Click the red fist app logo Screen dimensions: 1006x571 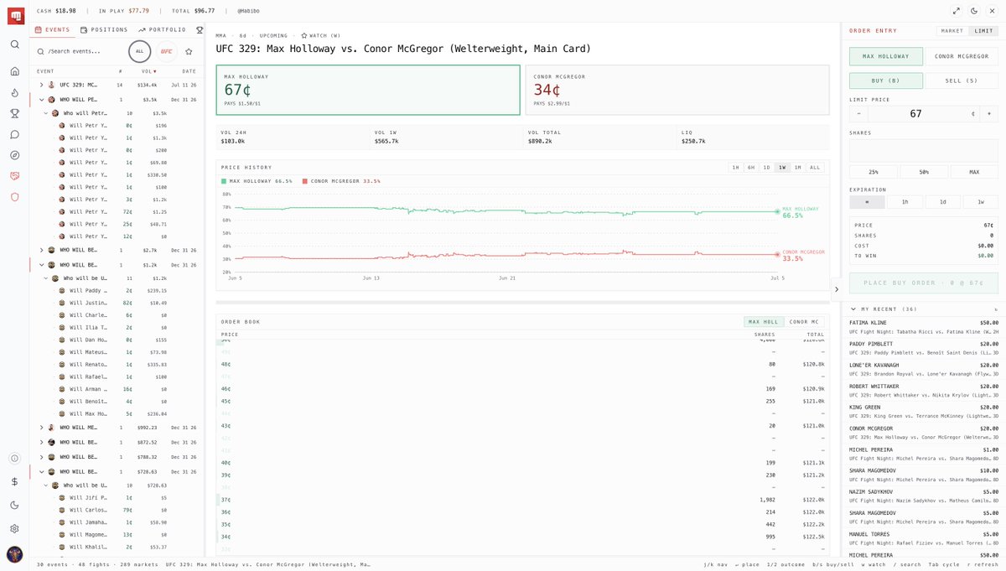coord(15,14)
